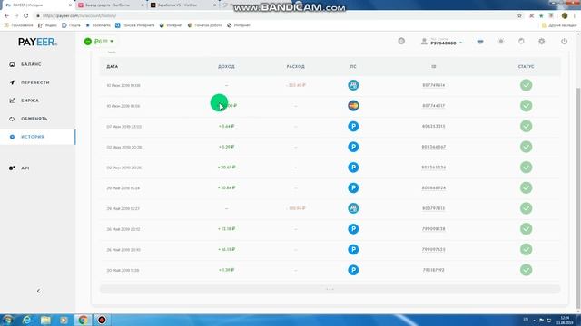Select the ИСТОРИЯ sidebar item

pyautogui.click(x=37, y=137)
